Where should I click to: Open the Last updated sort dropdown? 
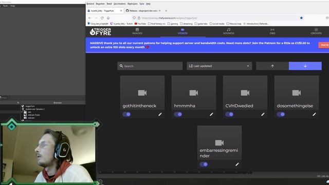[x=220, y=66]
